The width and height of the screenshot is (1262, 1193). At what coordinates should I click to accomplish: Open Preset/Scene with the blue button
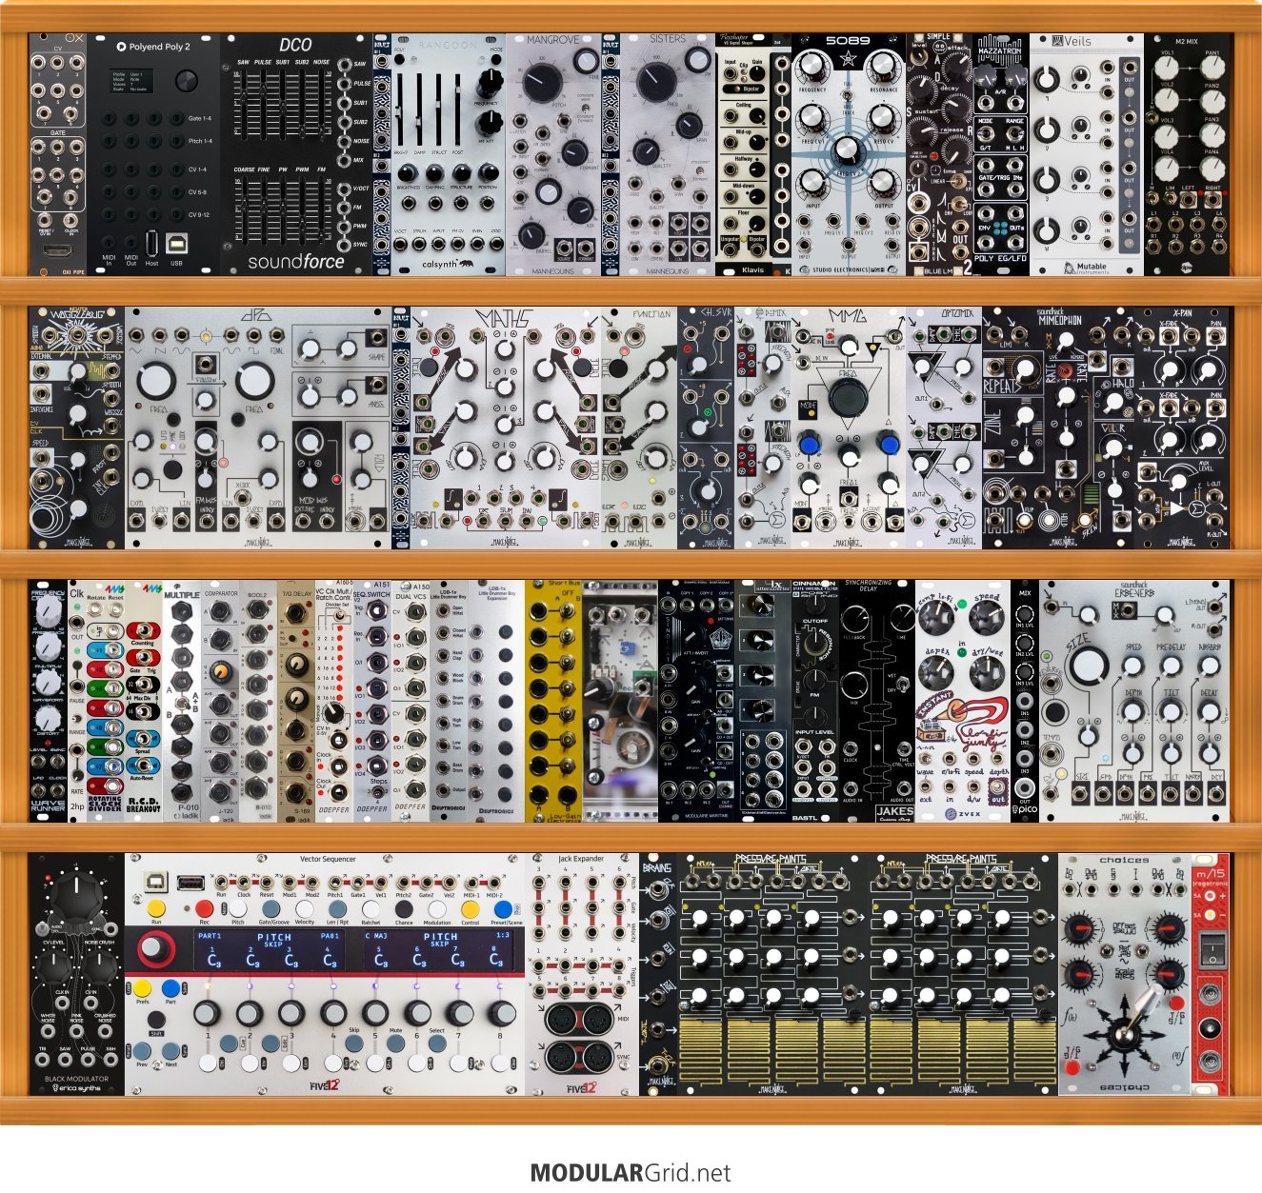coord(504,909)
